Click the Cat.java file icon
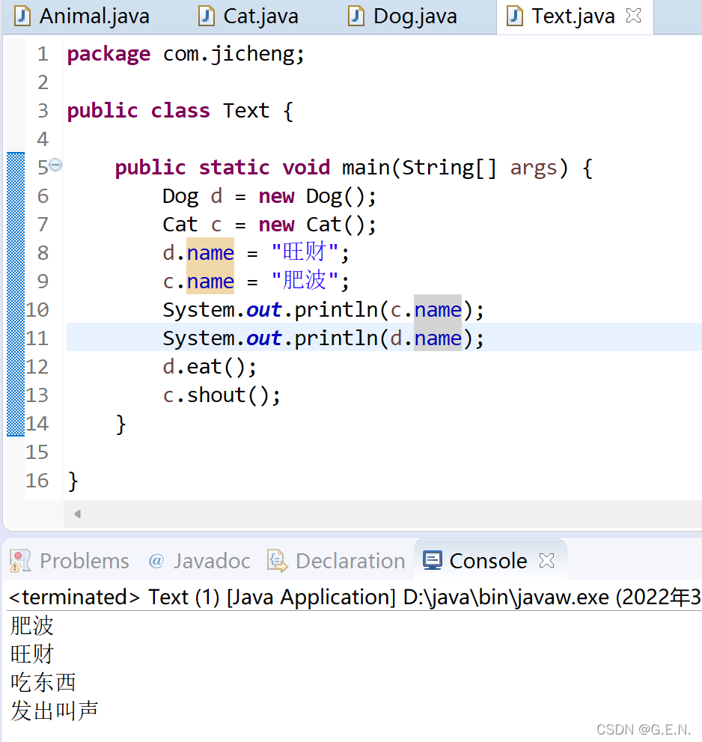This screenshot has height=742, width=702. click(206, 16)
